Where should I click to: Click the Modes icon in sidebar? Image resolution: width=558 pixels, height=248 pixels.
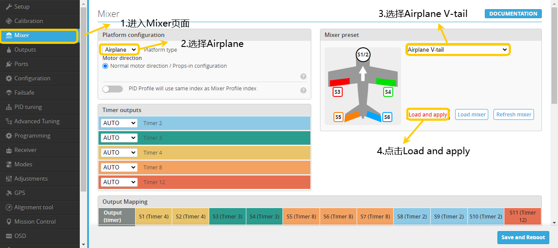(9, 164)
